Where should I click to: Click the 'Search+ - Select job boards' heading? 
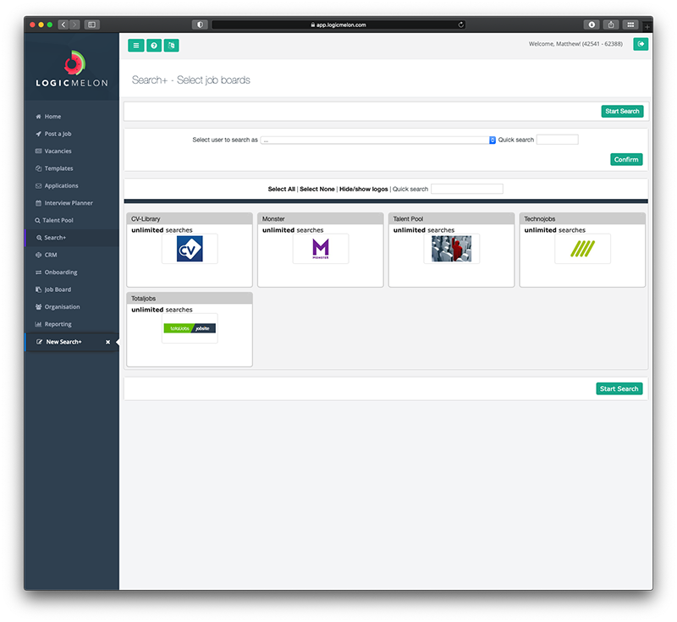(x=191, y=80)
